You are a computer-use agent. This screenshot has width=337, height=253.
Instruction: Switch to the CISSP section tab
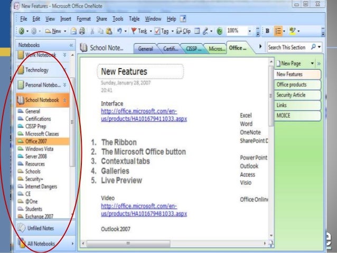click(194, 49)
